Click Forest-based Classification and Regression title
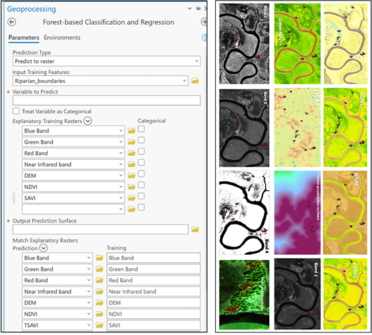Viewport: 372px width, 335px height. pyautogui.click(x=108, y=22)
